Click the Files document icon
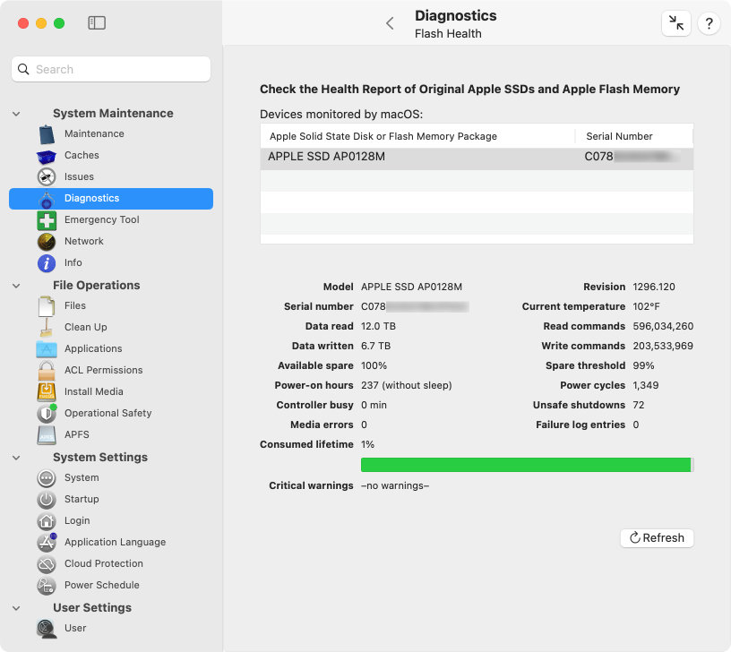The height and width of the screenshot is (652, 731). [x=47, y=306]
